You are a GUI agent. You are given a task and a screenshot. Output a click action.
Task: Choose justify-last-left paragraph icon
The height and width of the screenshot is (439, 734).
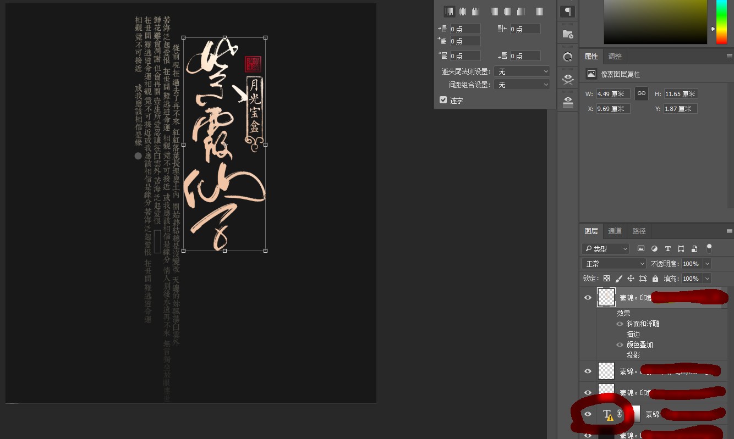494,11
